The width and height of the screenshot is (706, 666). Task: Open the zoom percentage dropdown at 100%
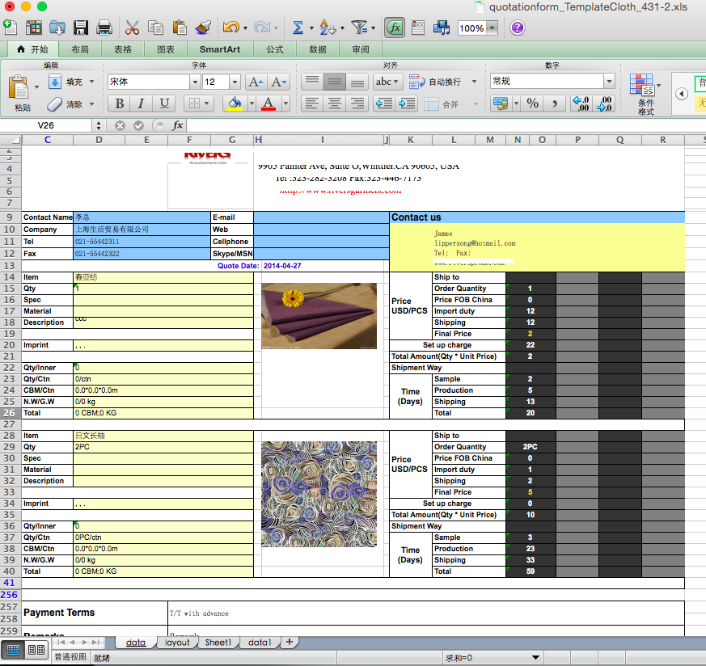click(x=493, y=28)
